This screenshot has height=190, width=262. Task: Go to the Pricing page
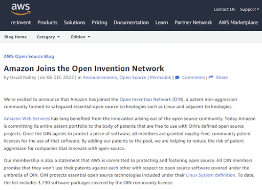pos(99,22)
